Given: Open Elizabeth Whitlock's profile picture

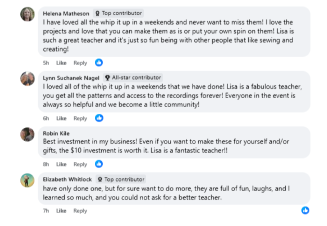Looking at the screenshot, I should click(x=27, y=180).
